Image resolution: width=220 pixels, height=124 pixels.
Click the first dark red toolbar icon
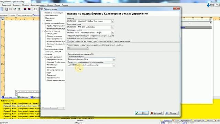coord(25,9)
